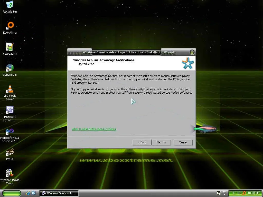Image resolution: width=263 pixels, height=197 pixels.
Task: Click the orange Everything tray icon
Action: 244,193
